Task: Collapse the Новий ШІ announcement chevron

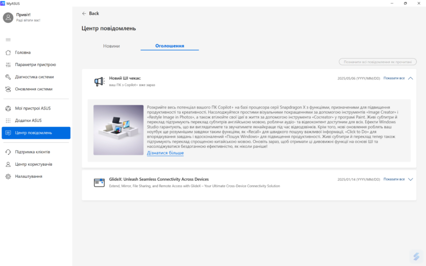Action: 411,78
